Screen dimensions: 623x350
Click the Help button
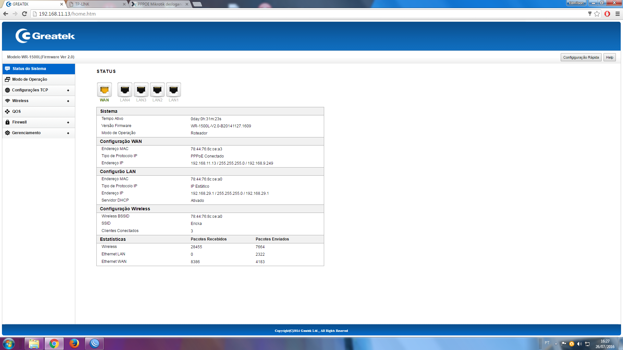(609, 57)
